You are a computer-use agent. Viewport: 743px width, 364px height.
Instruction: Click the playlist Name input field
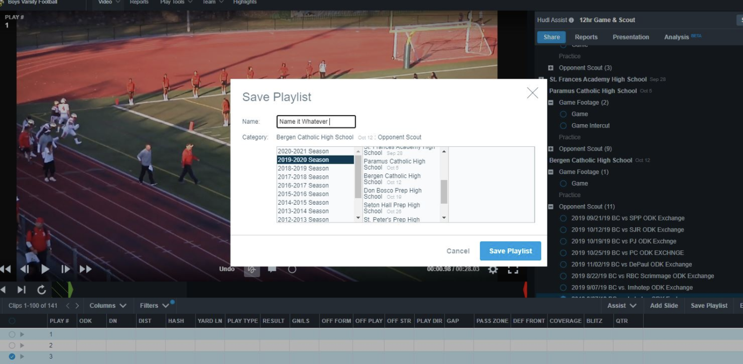316,122
